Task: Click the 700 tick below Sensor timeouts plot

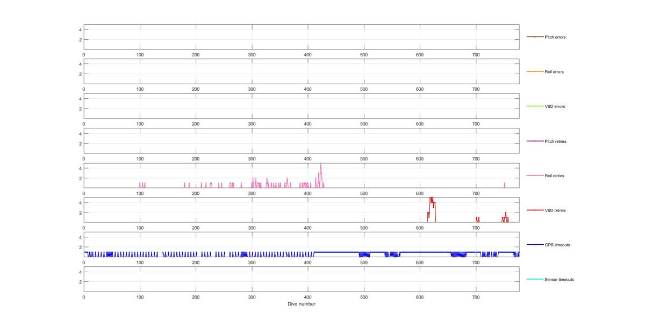Action: pos(476,297)
